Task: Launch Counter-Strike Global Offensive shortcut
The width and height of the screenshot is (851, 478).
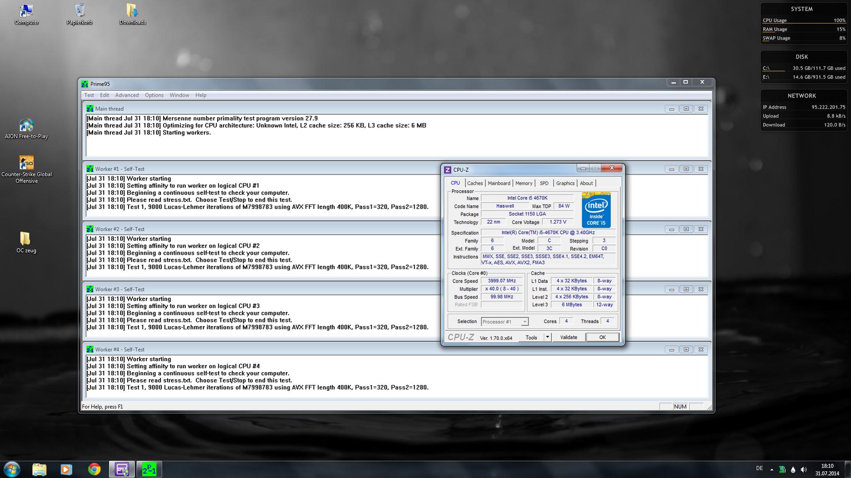Action: [27, 169]
